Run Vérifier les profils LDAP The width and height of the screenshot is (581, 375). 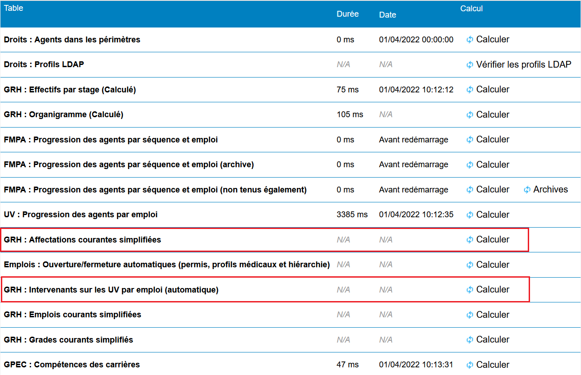pos(523,64)
